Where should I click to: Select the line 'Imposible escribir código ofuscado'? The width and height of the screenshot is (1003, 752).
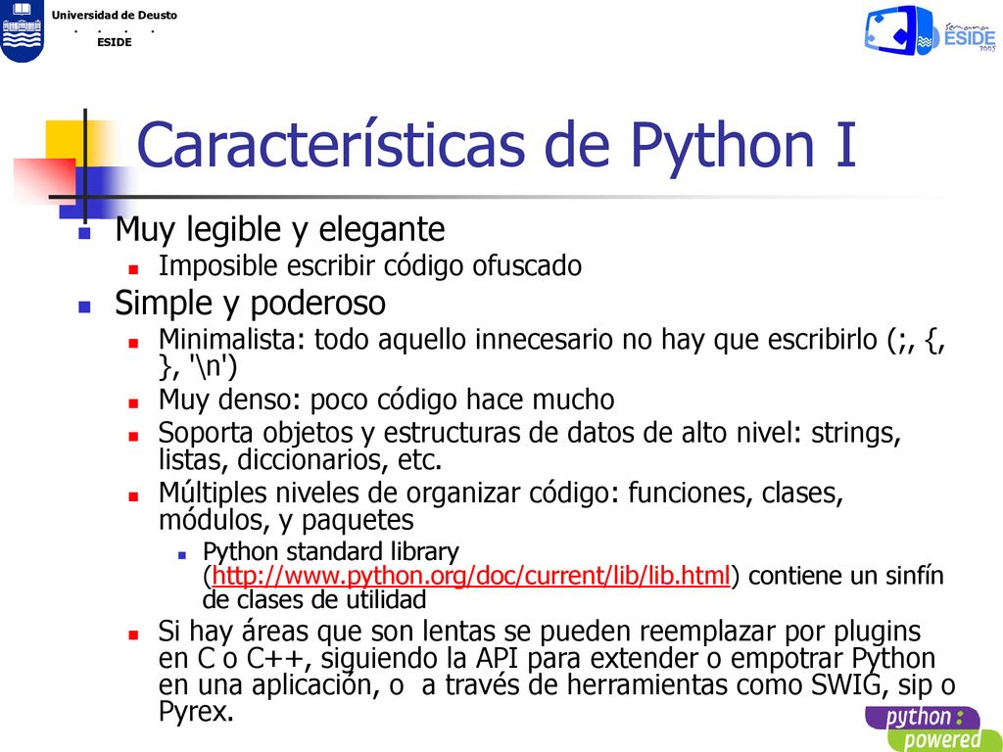[370, 266]
